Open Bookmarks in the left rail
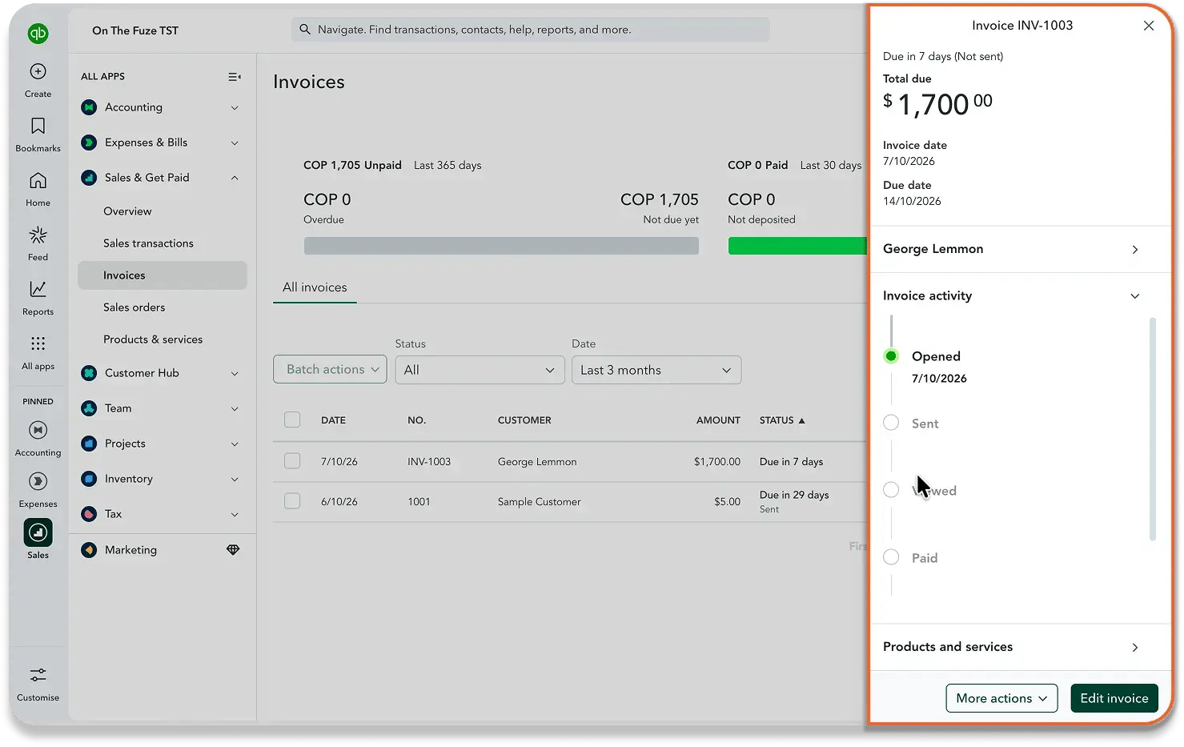Image resolution: width=1184 pixels, height=747 pixels. click(38, 126)
